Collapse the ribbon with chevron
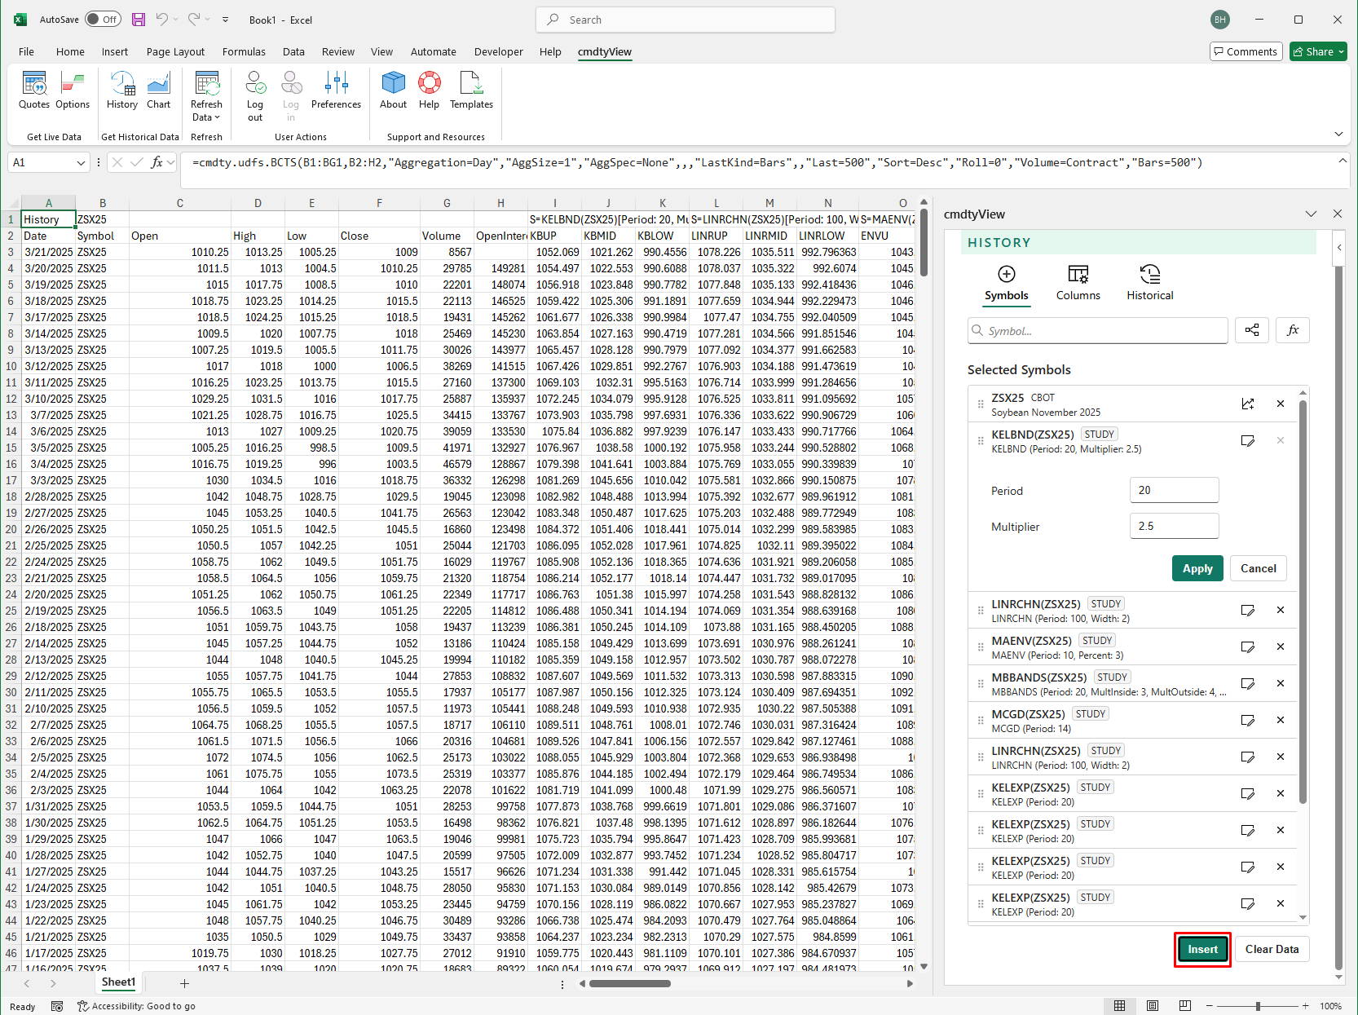 pyautogui.click(x=1338, y=134)
